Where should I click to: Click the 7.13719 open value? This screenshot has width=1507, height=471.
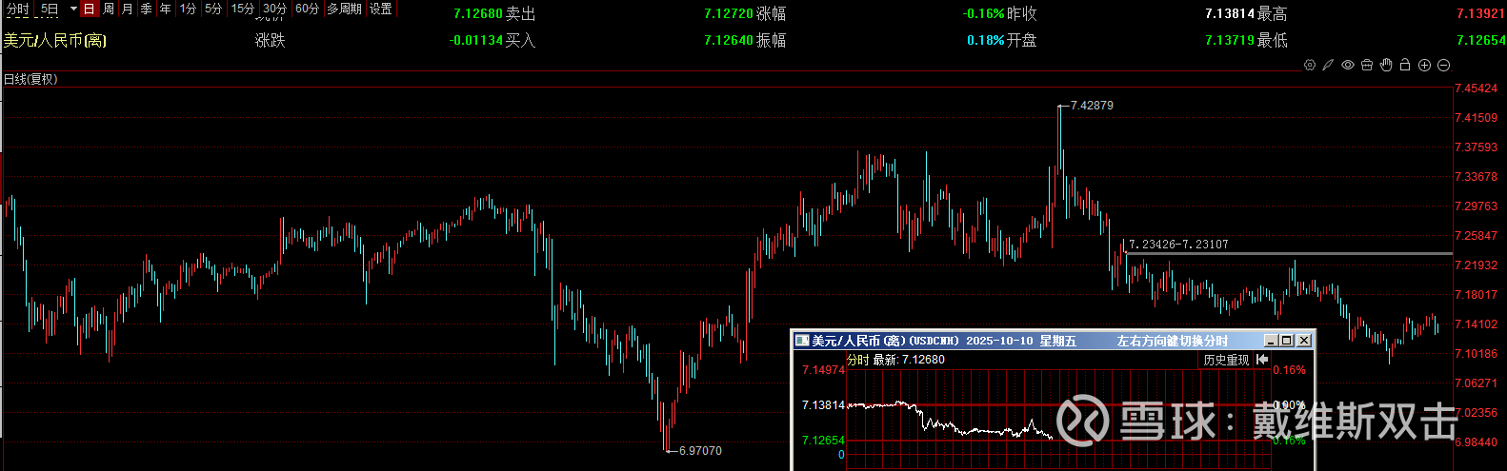(1230, 40)
